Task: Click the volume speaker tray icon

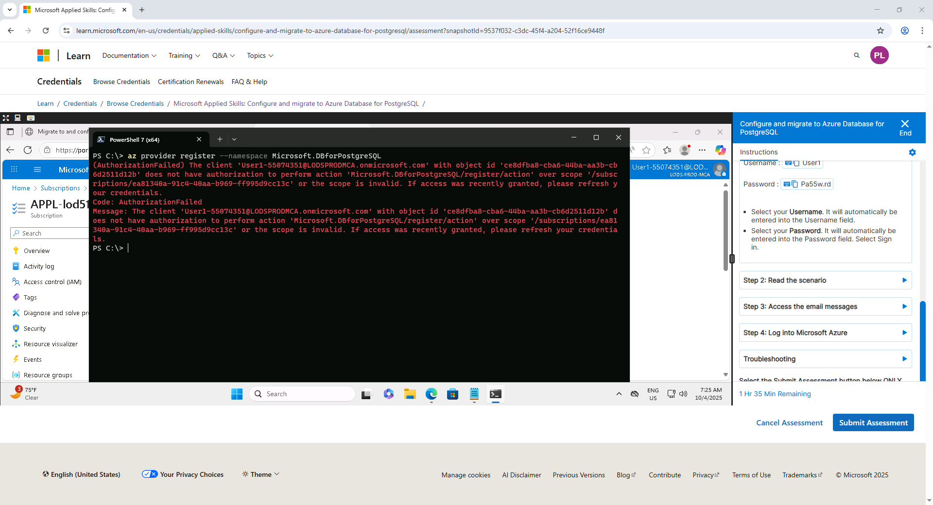Action: click(x=683, y=394)
